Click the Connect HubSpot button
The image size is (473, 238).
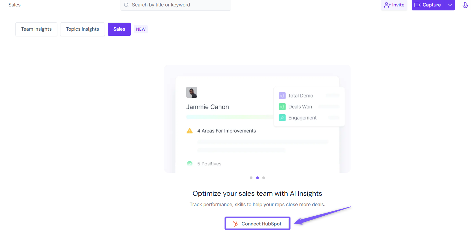pos(257,224)
